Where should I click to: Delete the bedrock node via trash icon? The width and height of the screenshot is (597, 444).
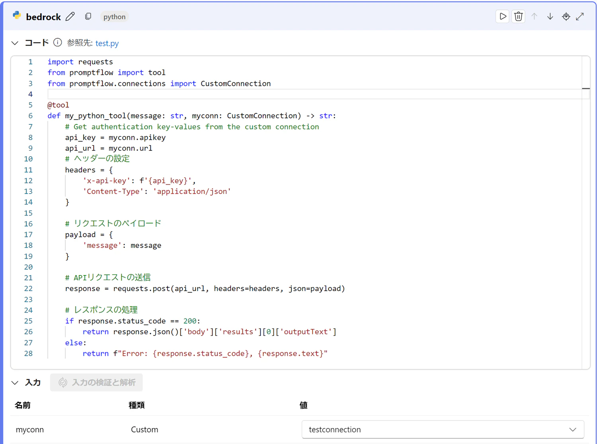click(518, 17)
